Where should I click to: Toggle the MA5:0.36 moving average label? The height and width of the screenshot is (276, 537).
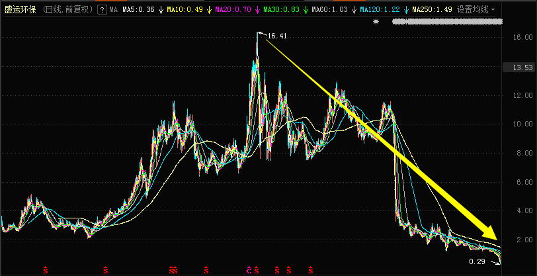click(138, 10)
